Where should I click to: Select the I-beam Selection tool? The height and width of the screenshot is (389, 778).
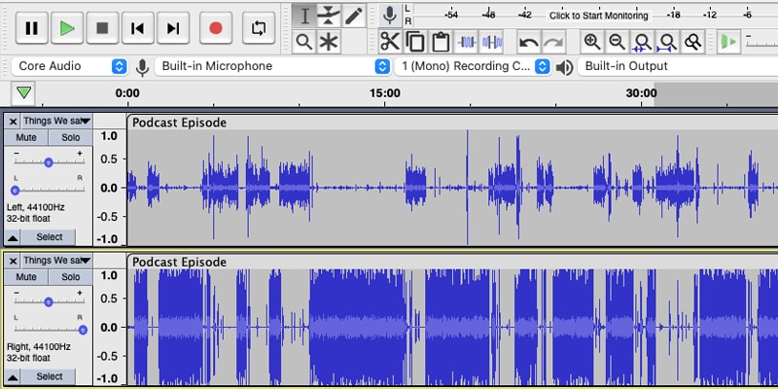tap(304, 16)
